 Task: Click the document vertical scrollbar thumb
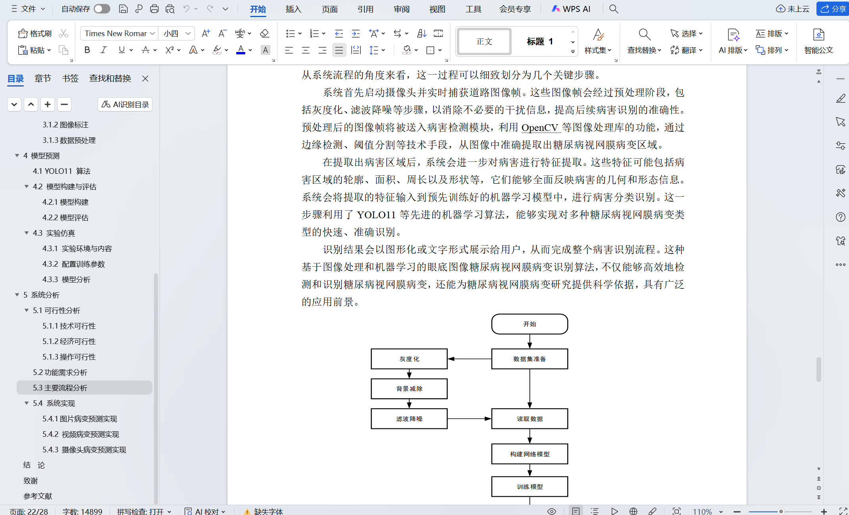click(818, 369)
